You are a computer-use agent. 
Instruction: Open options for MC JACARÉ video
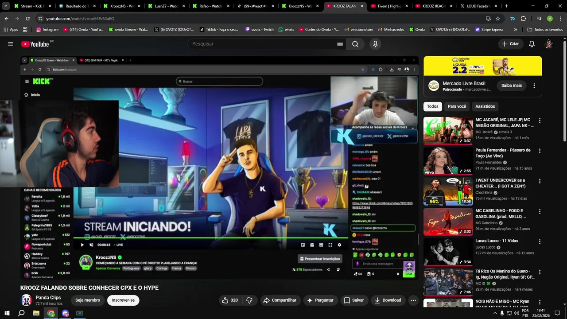(540, 121)
